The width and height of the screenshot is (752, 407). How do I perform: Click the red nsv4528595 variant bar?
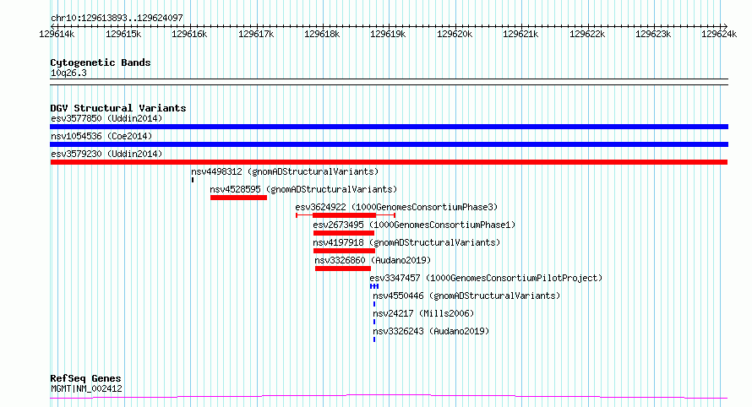click(238, 198)
